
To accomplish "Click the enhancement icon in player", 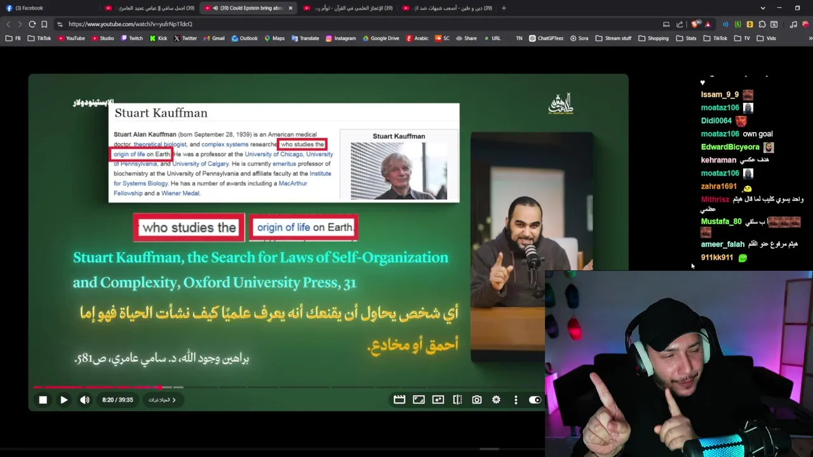I will [438, 400].
